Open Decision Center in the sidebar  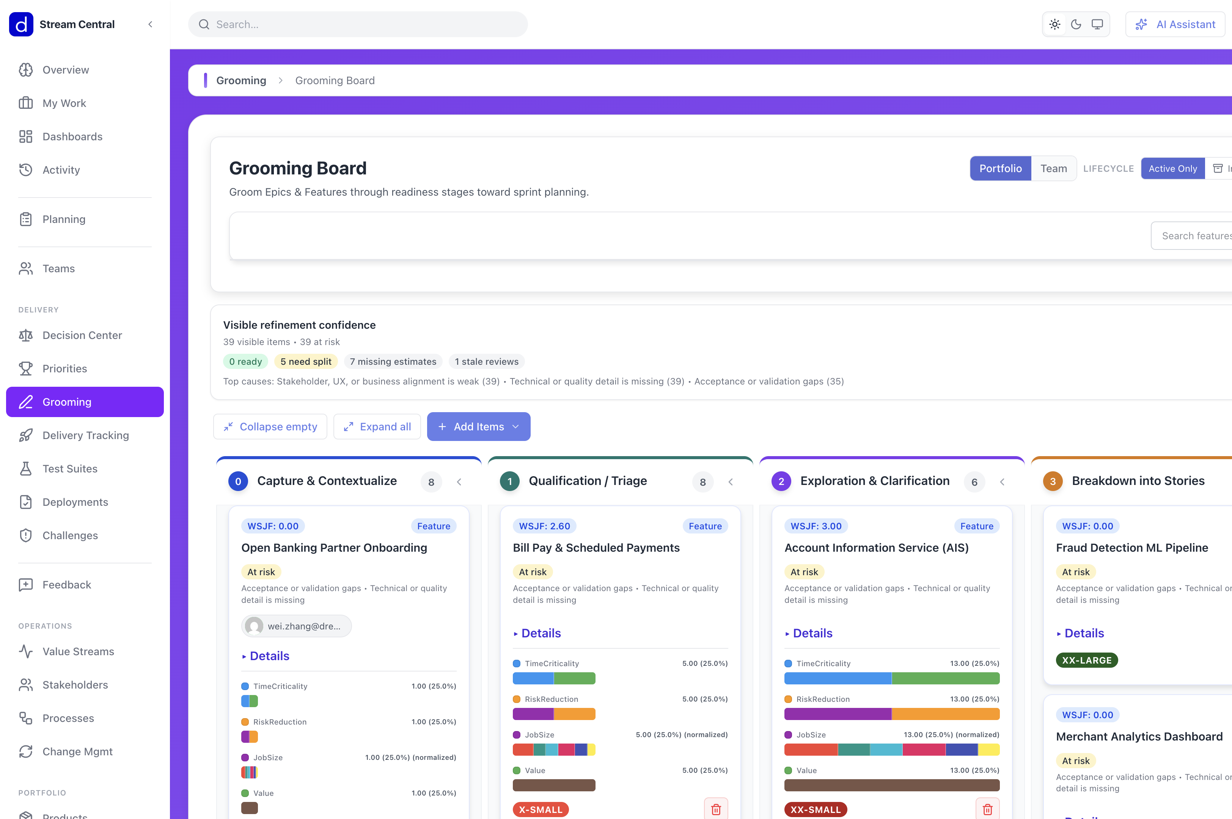pyautogui.click(x=85, y=335)
